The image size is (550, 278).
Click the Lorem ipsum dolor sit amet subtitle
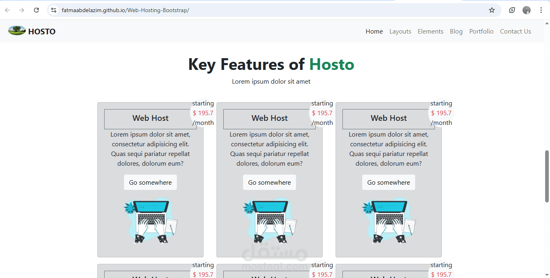[x=271, y=82]
